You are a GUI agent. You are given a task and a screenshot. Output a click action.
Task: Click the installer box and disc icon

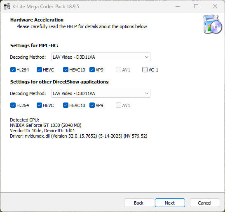(212, 24)
